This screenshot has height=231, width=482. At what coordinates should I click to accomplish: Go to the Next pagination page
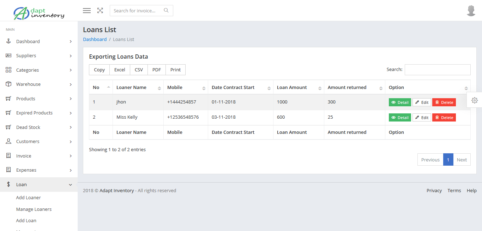pyautogui.click(x=462, y=159)
